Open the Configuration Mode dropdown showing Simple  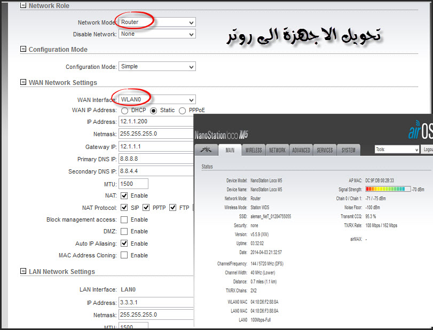[157, 67]
